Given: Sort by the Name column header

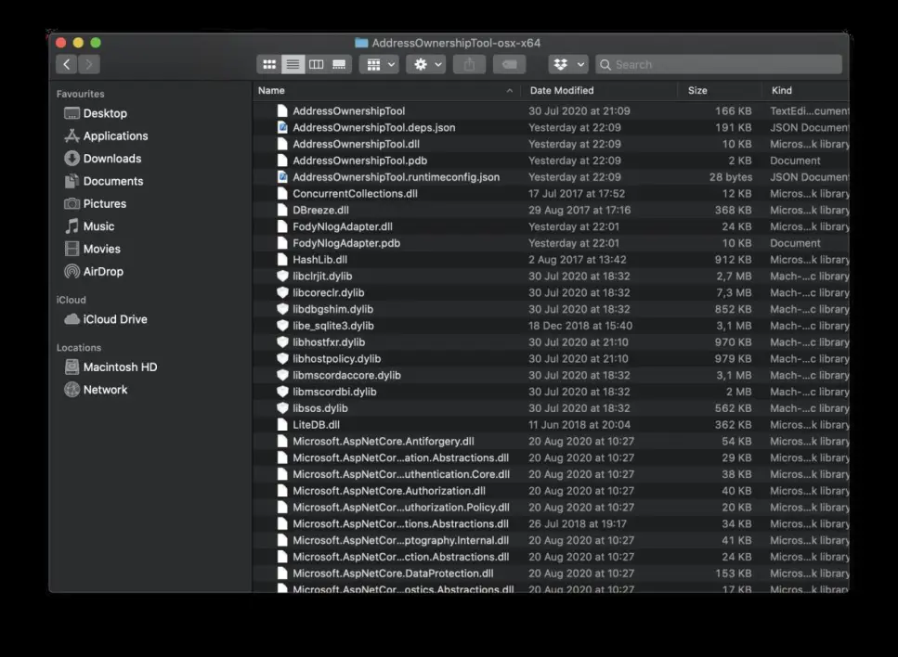Looking at the screenshot, I should (271, 90).
